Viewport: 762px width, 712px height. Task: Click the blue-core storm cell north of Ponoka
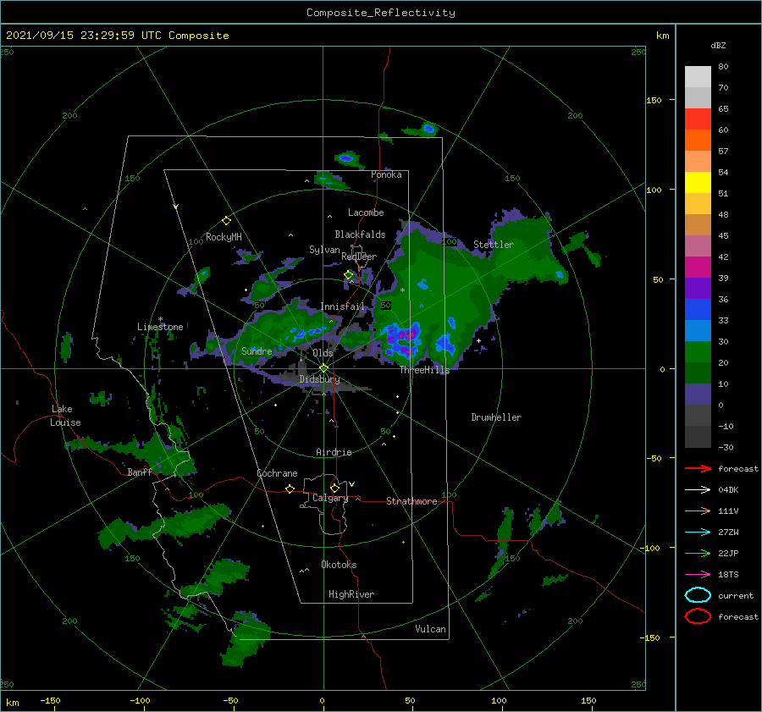pyautogui.click(x=428, y=129)
